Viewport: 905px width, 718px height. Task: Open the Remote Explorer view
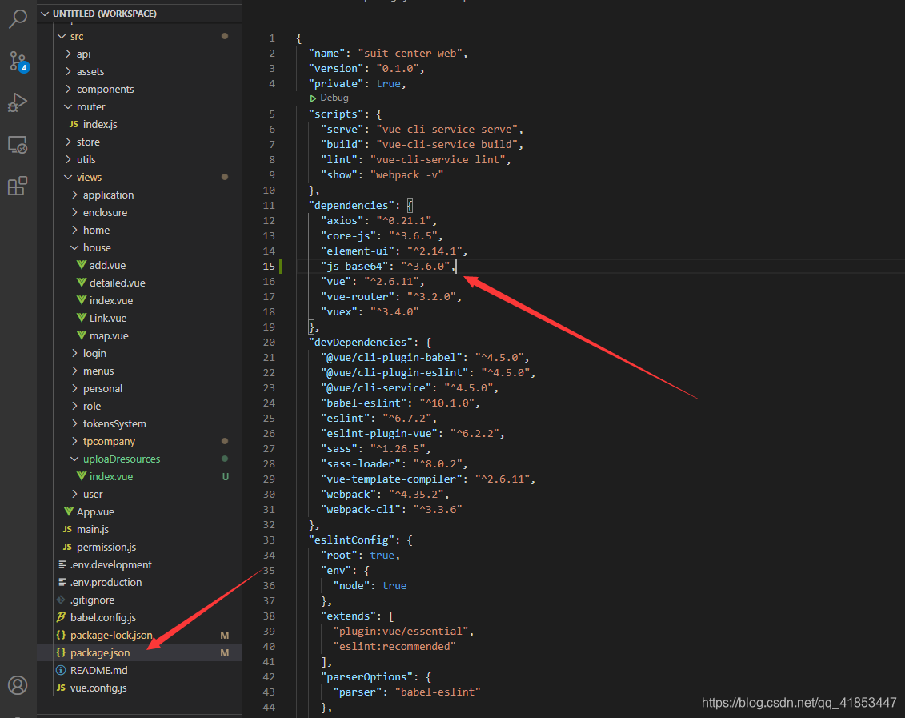18,144
